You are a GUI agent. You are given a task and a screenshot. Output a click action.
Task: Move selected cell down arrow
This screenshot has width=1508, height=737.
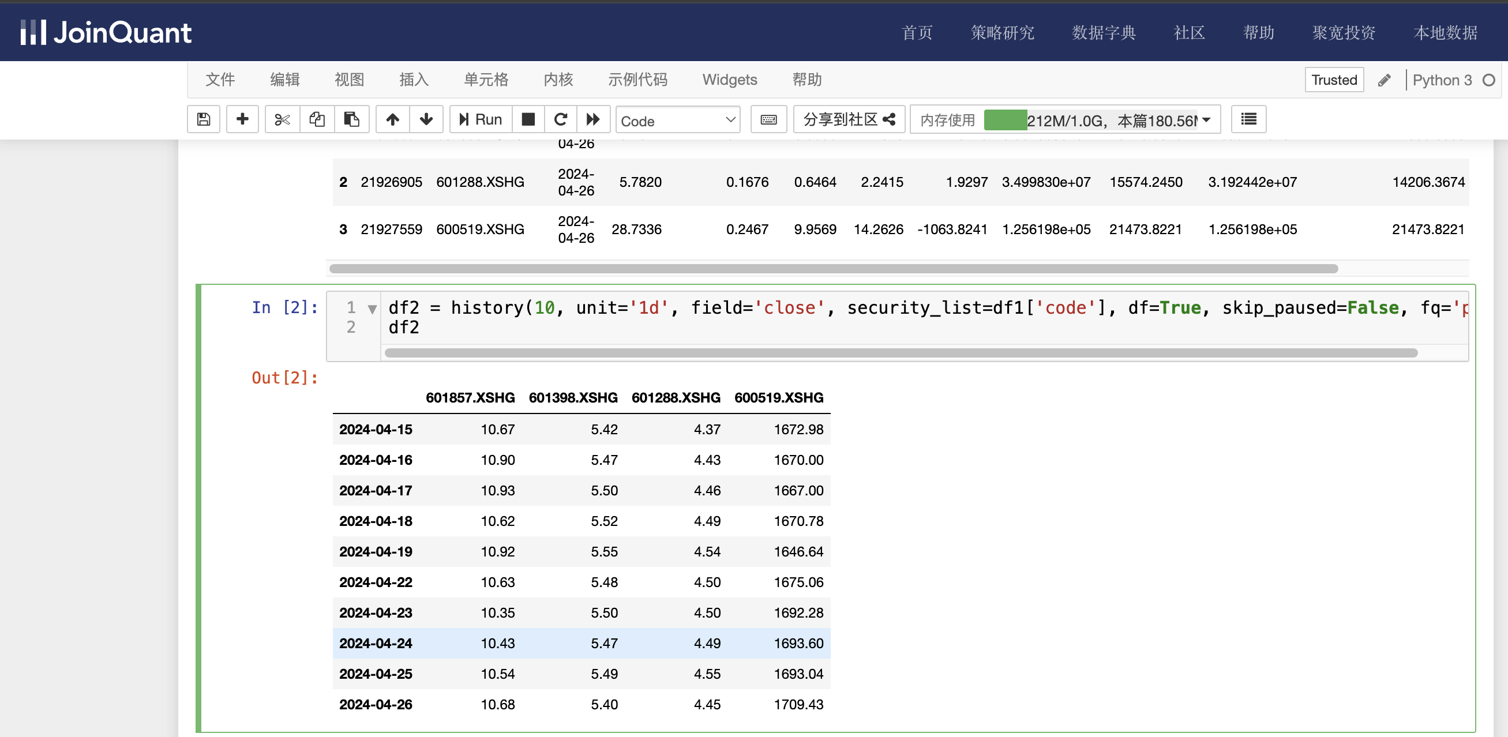click(426, 119)
